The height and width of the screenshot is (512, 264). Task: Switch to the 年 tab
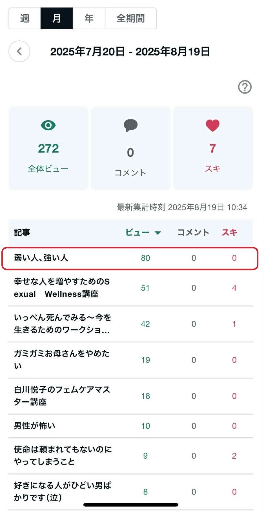point(89,18)
